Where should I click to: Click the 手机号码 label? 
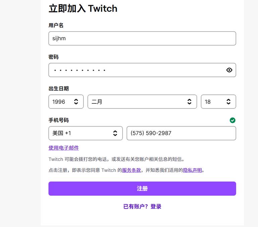click(x=59, y=120)
